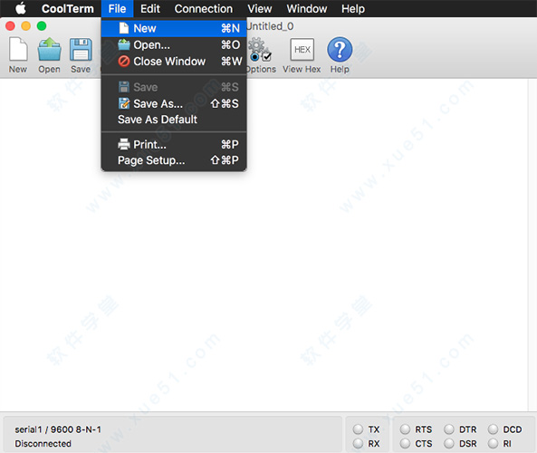Click the Open folder toolbar icon

tap(49, 50)
